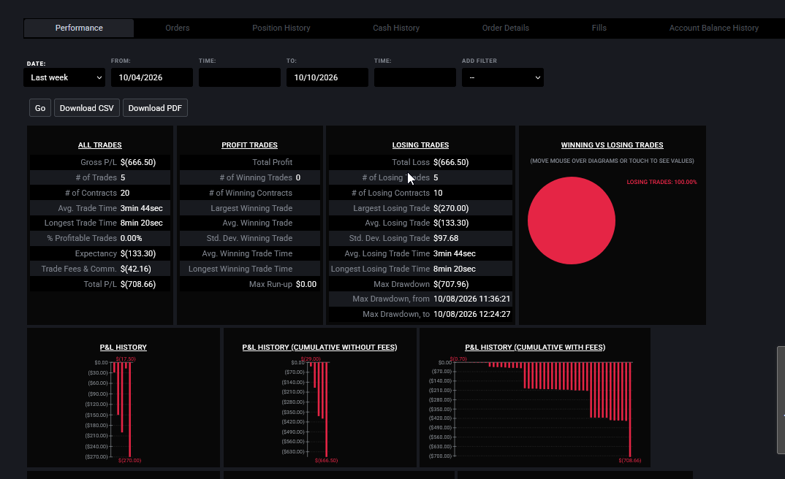Click the # of Winning Trades value 0
This screenshot has width=785, height=479.
pos(298,177)
